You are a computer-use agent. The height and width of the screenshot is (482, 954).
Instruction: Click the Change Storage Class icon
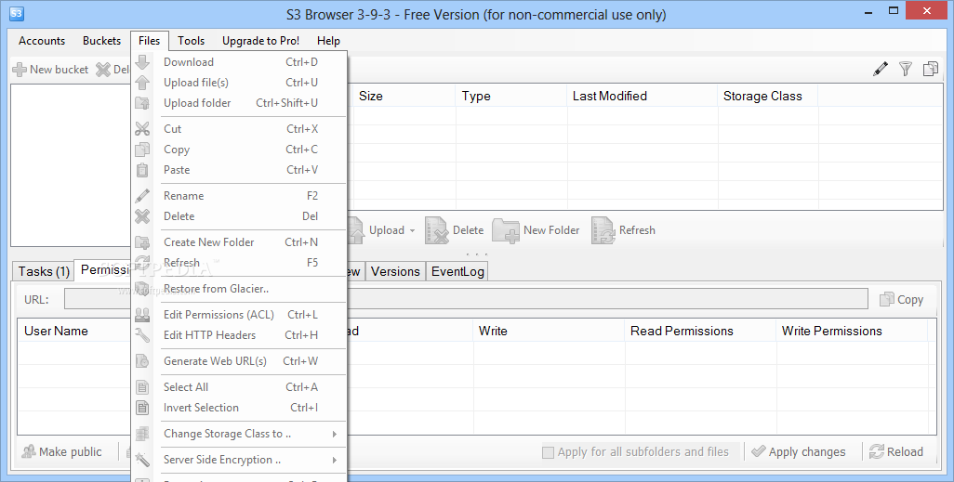[142, 434]
